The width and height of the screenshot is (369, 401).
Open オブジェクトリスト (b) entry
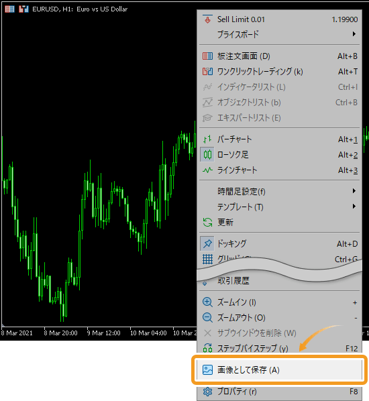tap(279, 103)
